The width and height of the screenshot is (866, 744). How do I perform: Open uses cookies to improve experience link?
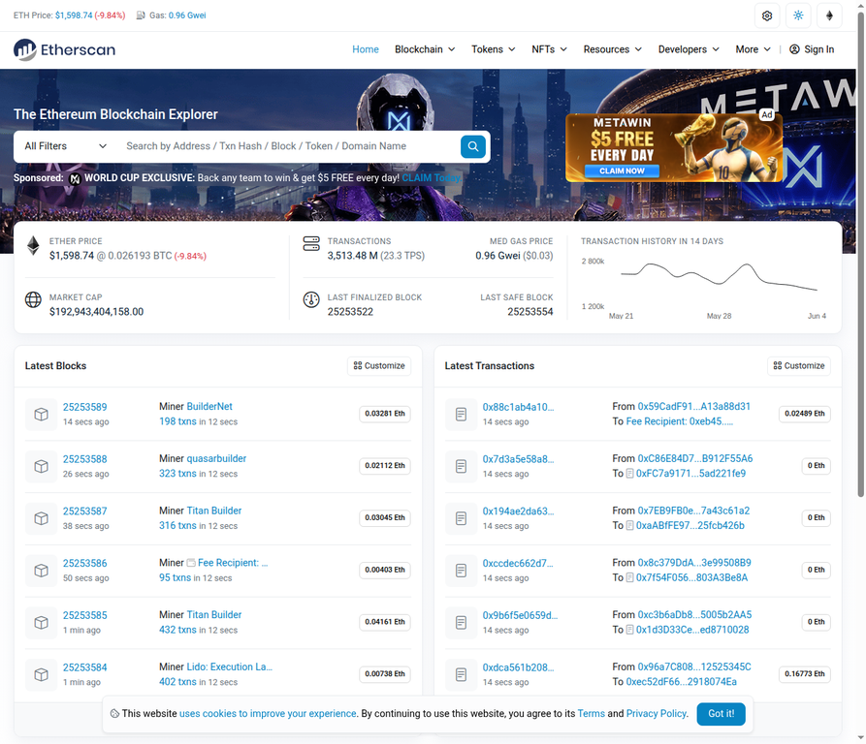click(x=268, y=714)
